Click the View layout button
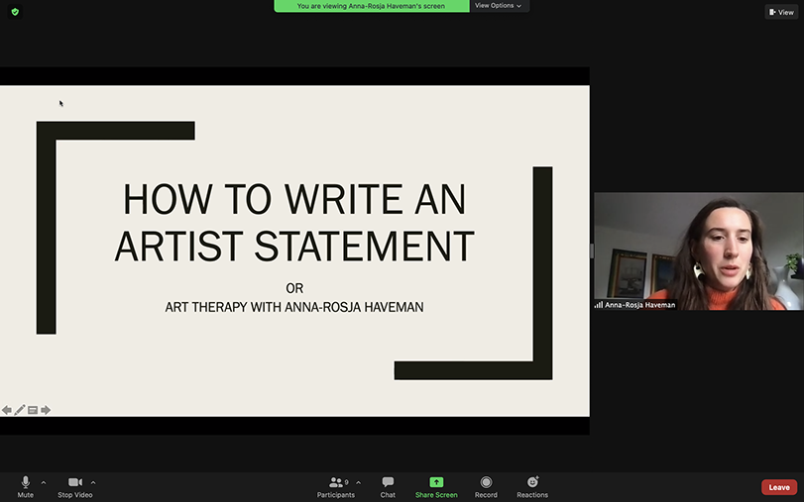 tap(781, 12)
